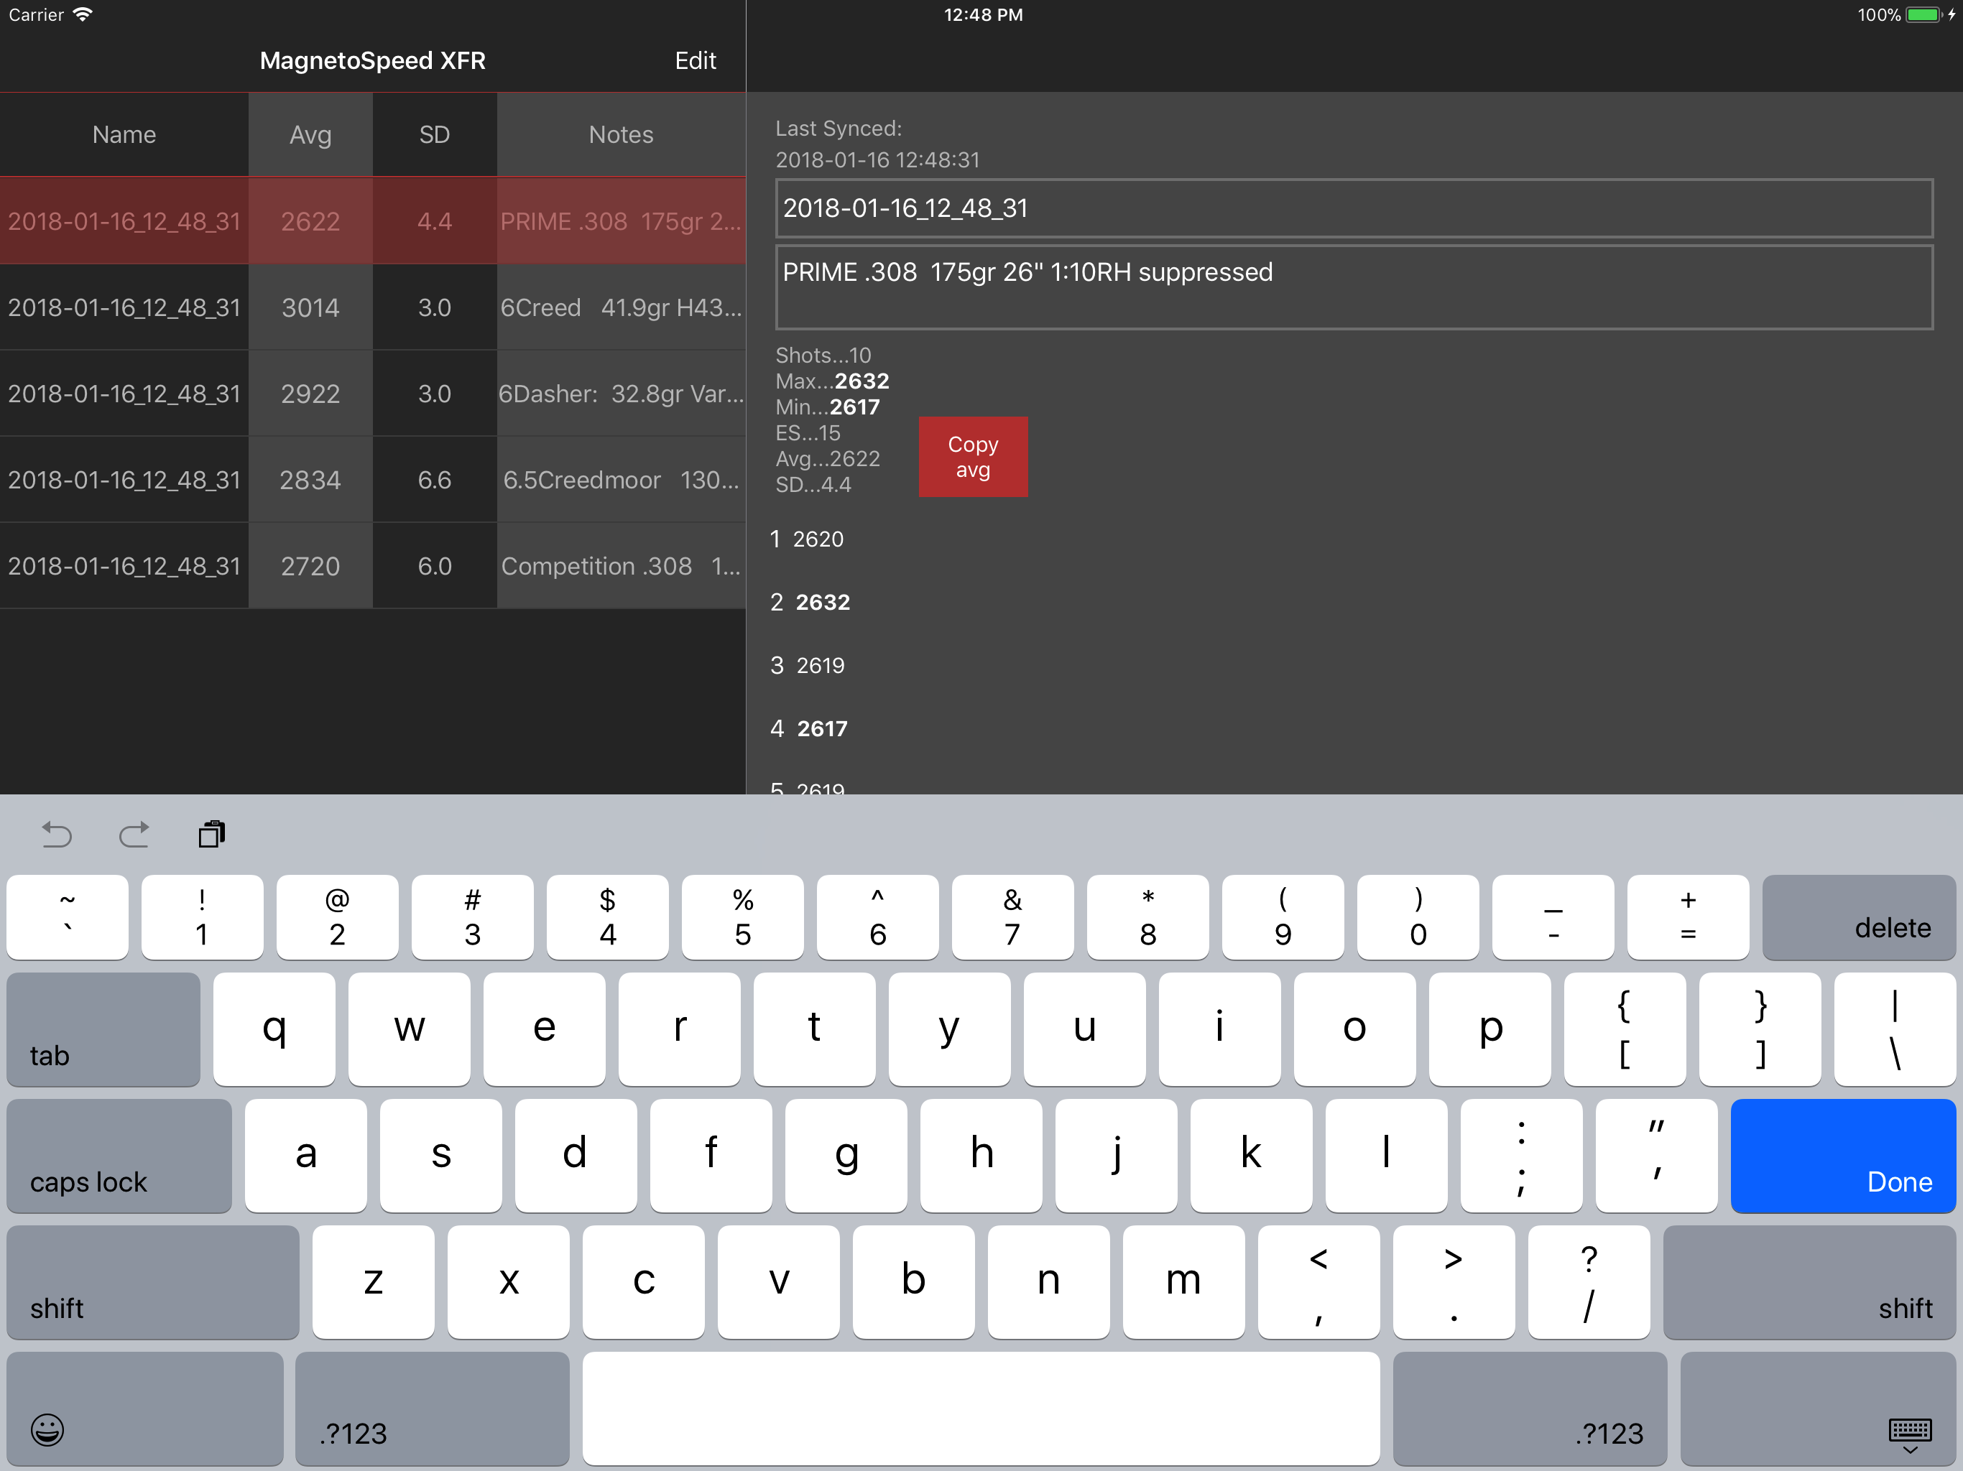The width and height of the screenshot is (1963, 1471).
Task: Switch to the left .?123 symbols keyboard
Action: pyautogui.click(x=432, y=1408)
